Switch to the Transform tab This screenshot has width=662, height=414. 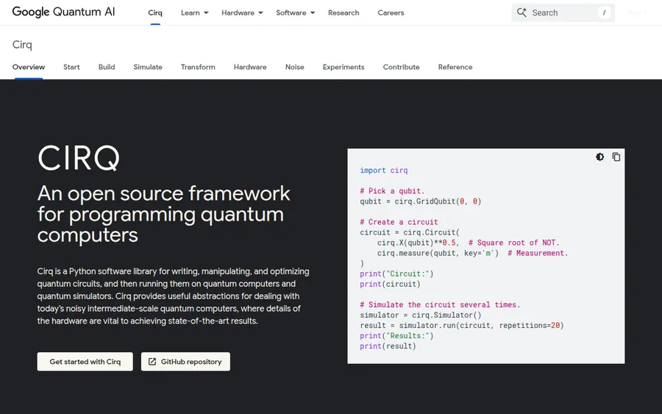[x=198, y=67]
